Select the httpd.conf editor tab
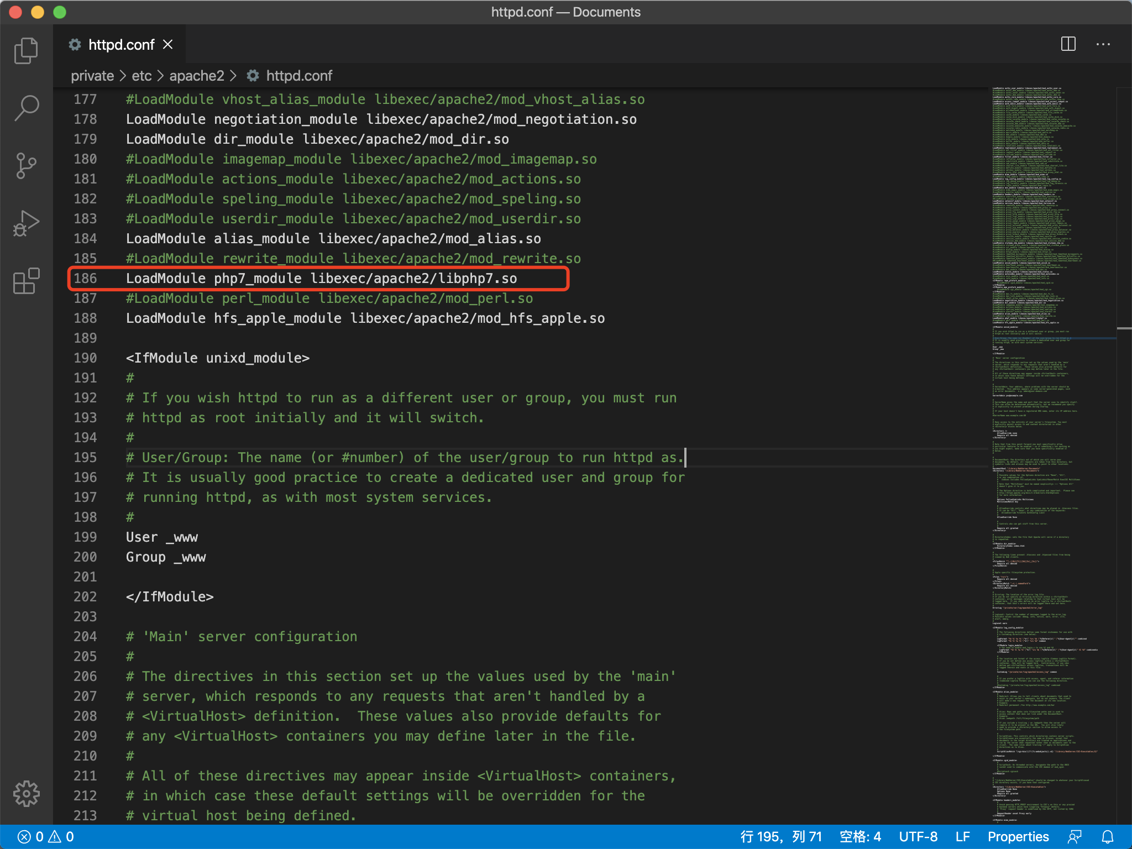The image size is (1132, 849). tap(119, 44)
